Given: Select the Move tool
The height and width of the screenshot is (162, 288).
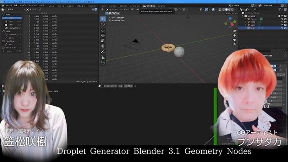Looking at the screenshot, I should coord(103,30).
